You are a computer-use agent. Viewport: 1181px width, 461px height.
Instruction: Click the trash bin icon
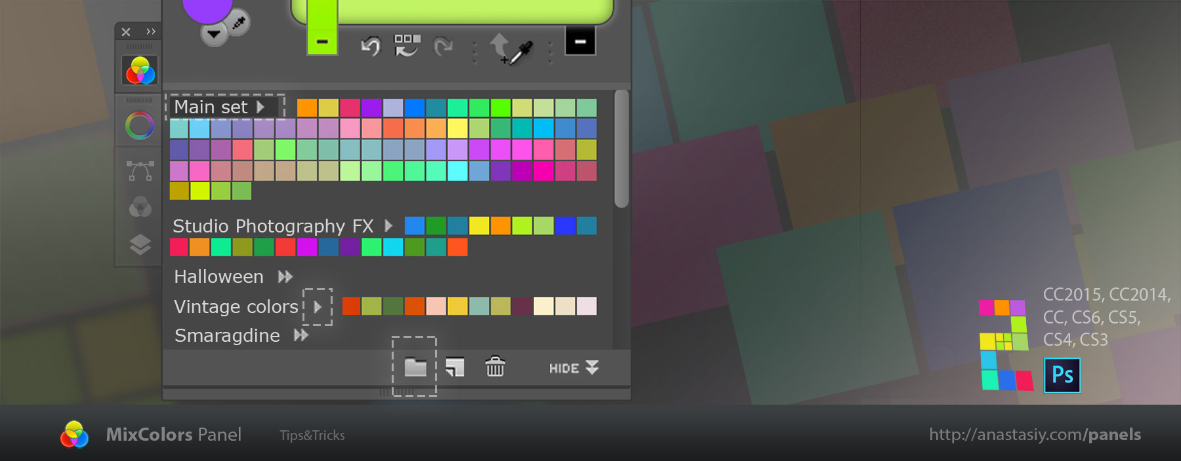pos(495,366)
